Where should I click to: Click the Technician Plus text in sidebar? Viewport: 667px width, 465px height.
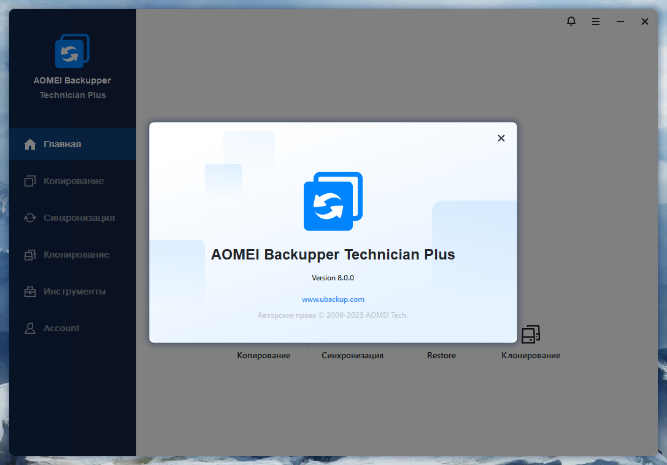[73, 95]
